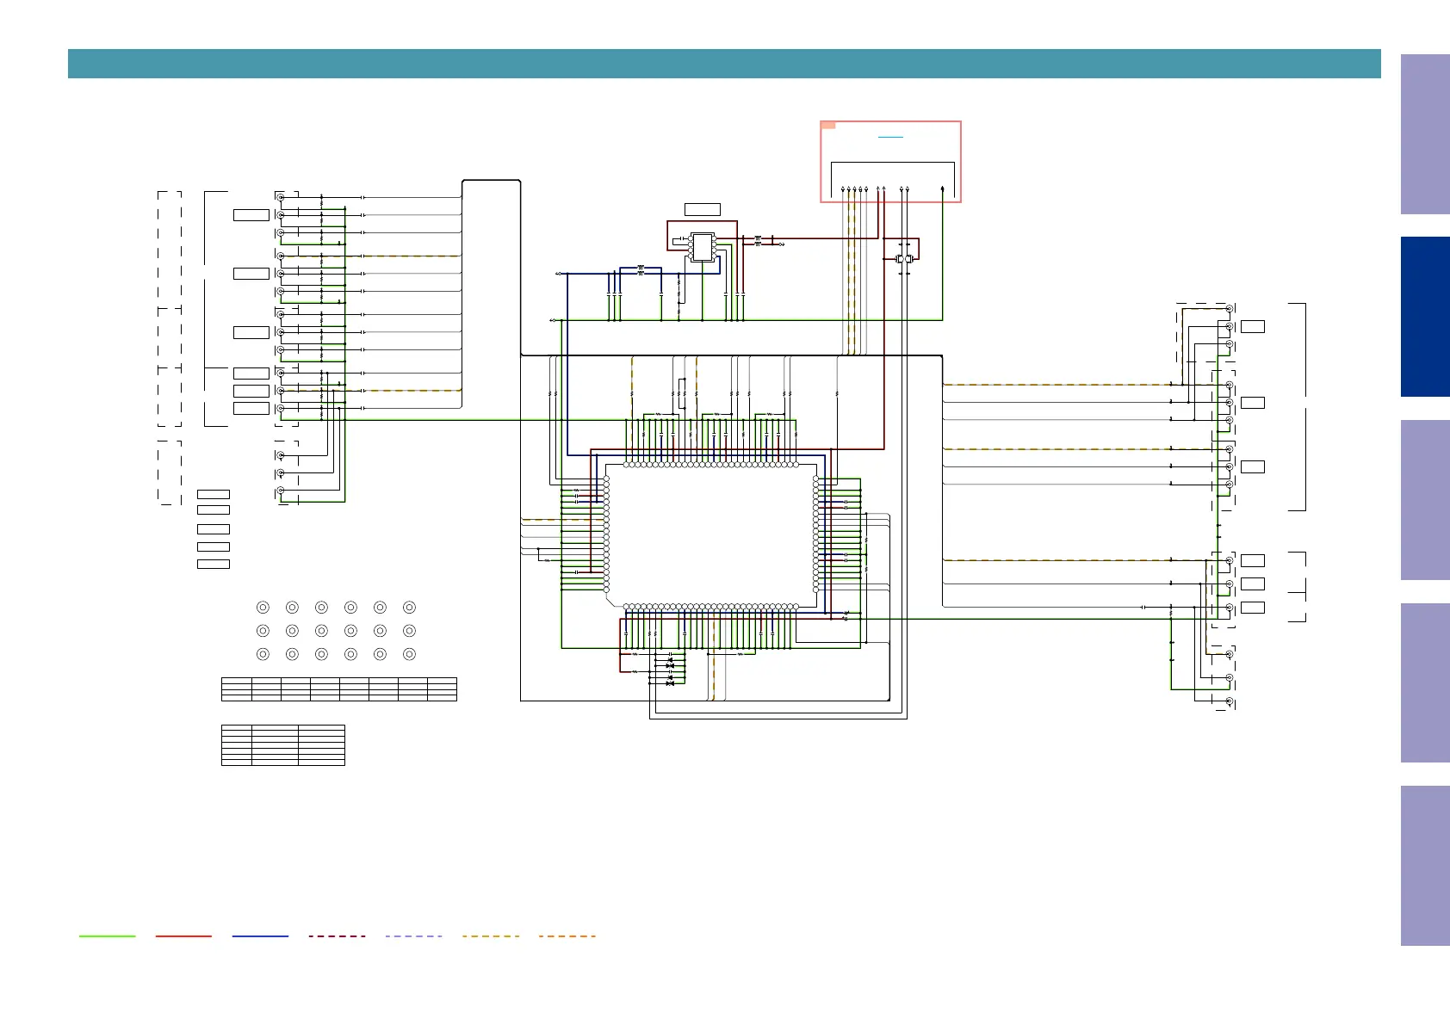Follow the cyan underlined link in red box
This screenshot has width=1450, height=1025.
pyautogui.click(x=890, y=137)
